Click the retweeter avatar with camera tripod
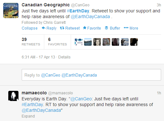 coord(125,42)
